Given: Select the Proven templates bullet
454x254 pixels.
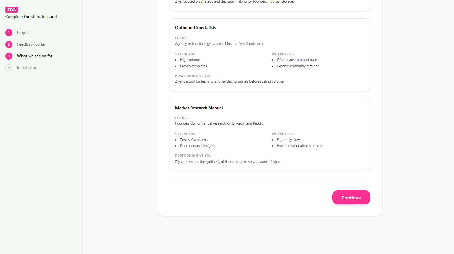Looking at the screenshot, I should click(193, 66).
